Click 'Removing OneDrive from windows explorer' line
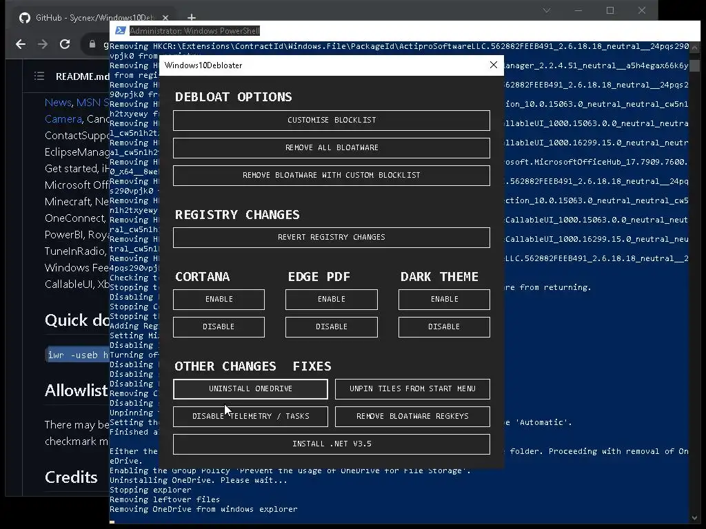706x529 pixels. click(x=203, y=509)
